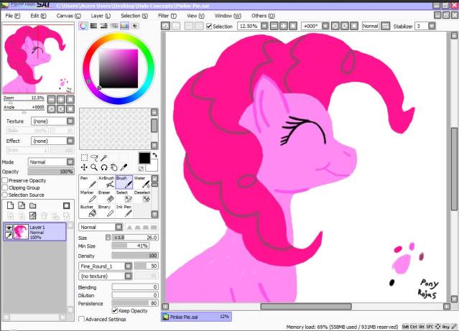This screenshot has height=331, width=459.
Task: Select the Eraser tool
Action: coord(106,197)
